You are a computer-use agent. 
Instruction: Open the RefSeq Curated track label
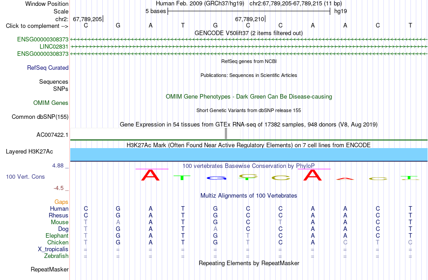[x=48, y=68]
